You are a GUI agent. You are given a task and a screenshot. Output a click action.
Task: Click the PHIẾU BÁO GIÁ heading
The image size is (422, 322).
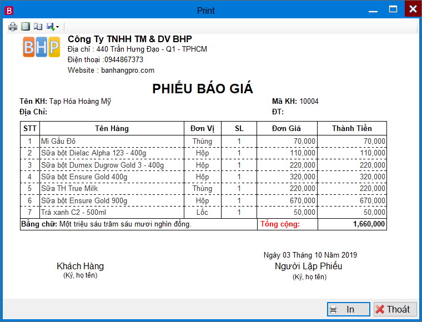click(203, 88)
